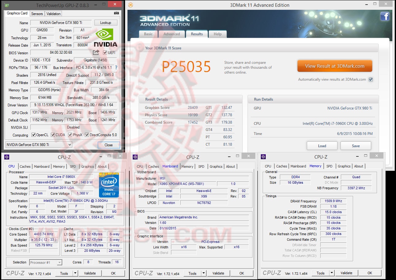
Task: Click the BIOS version share/save icon in GPU-Z
Action: click(96, 52)
